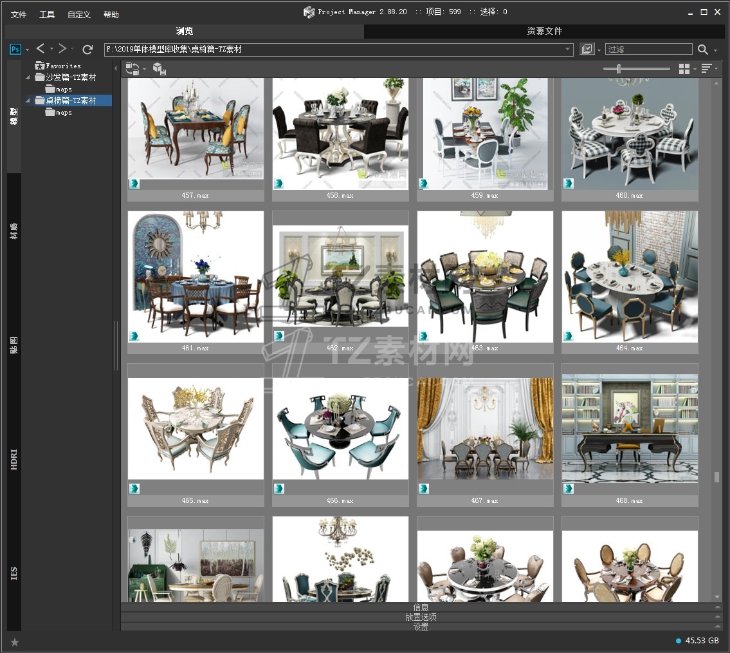Click the Photoshop icon in the toolbar
730x653 pixels.
(x=15, y=49)
